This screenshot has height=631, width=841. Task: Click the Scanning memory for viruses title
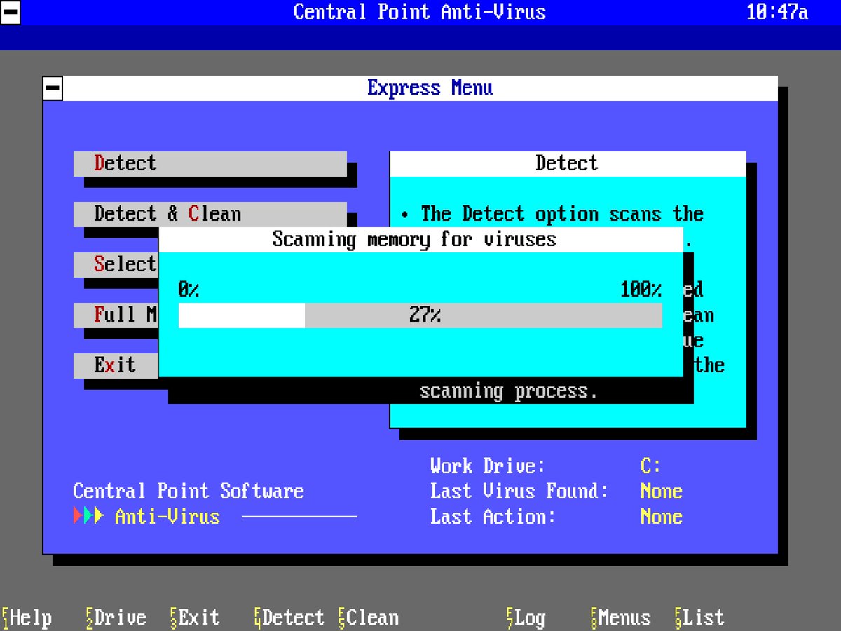[414, 240]
